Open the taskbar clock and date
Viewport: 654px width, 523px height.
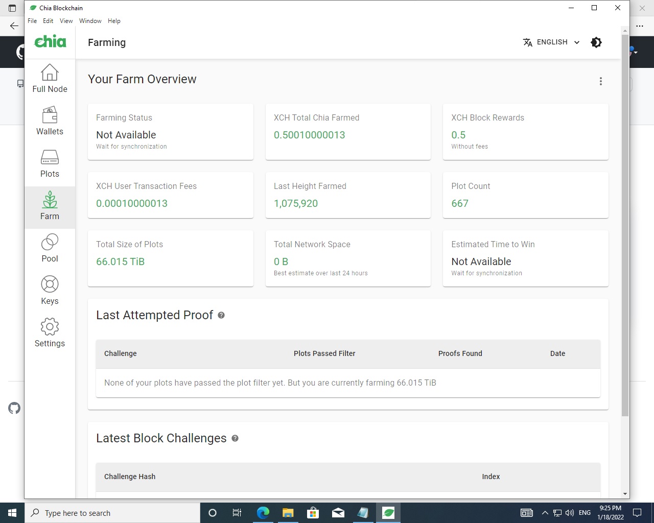coord(611,513)
